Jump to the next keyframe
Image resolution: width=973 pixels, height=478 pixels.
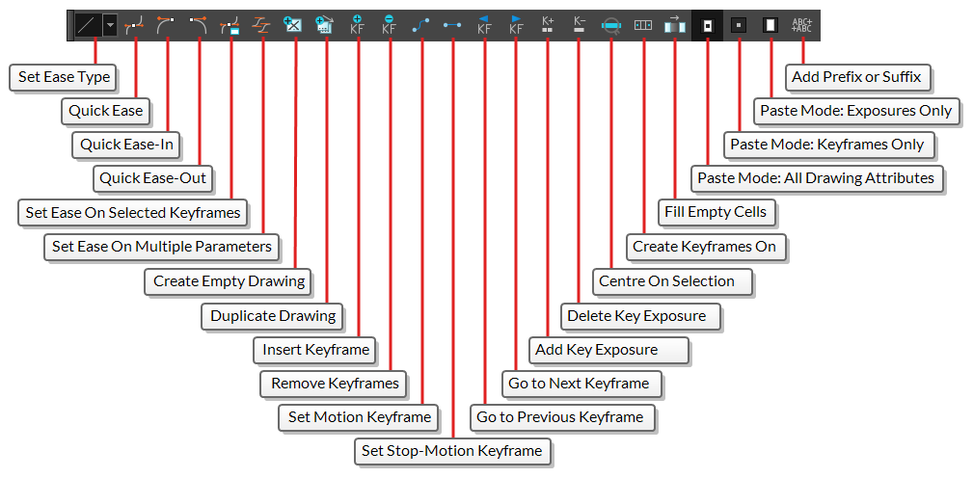pyautogui.click(x=516, y=25)
